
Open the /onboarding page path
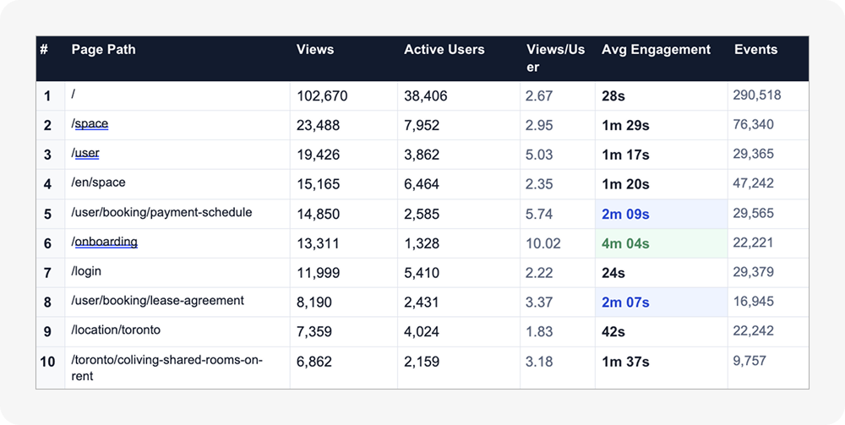coord(105,242)
